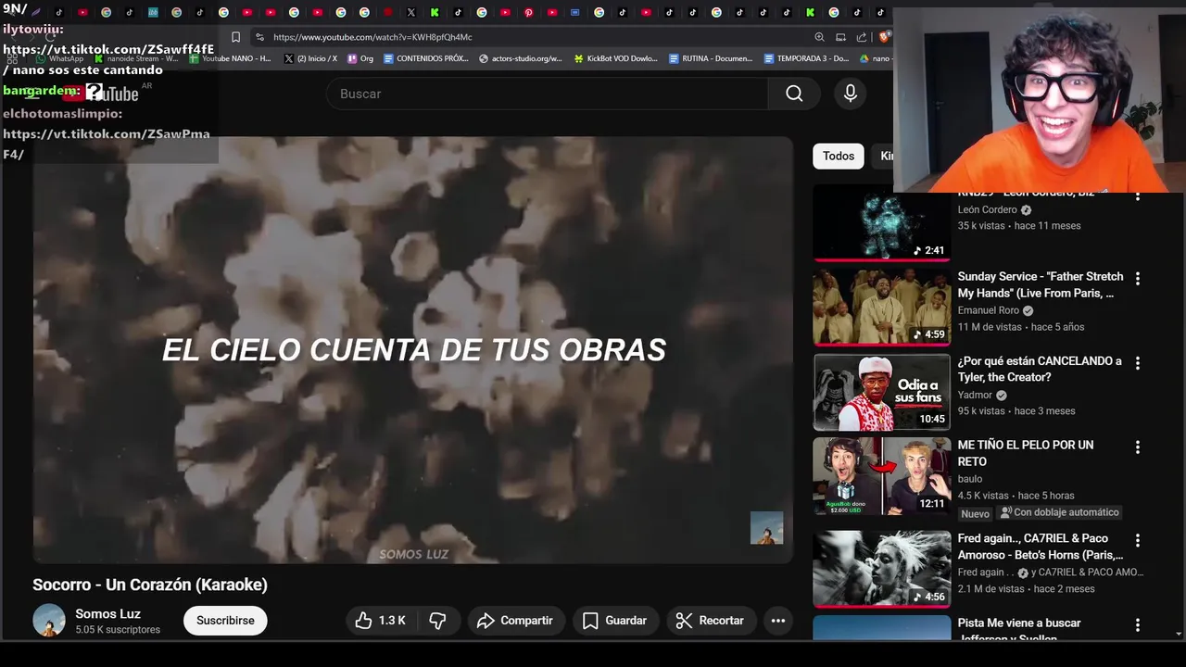Switch to the X tab in tab strip
1186x667 pixels.
click(411, 13)
